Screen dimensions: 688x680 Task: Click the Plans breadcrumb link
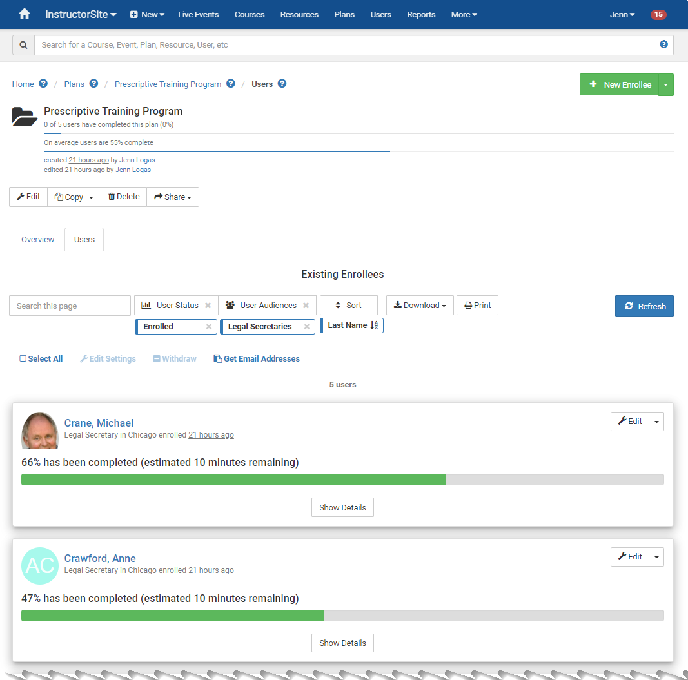[x=74, y=84]
